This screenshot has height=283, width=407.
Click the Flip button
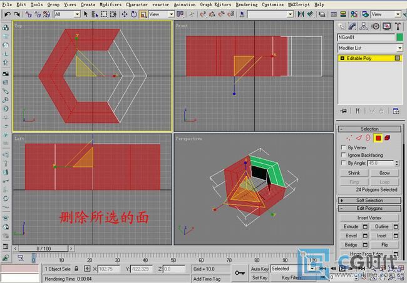click(x=384, y=245)
